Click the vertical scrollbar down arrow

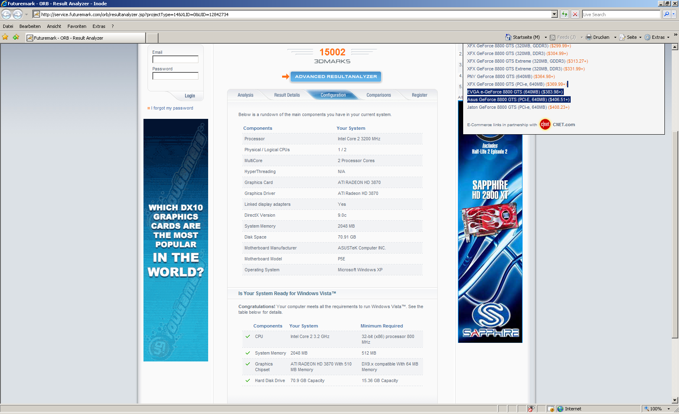pyautogui.click(x=675, y=400)
